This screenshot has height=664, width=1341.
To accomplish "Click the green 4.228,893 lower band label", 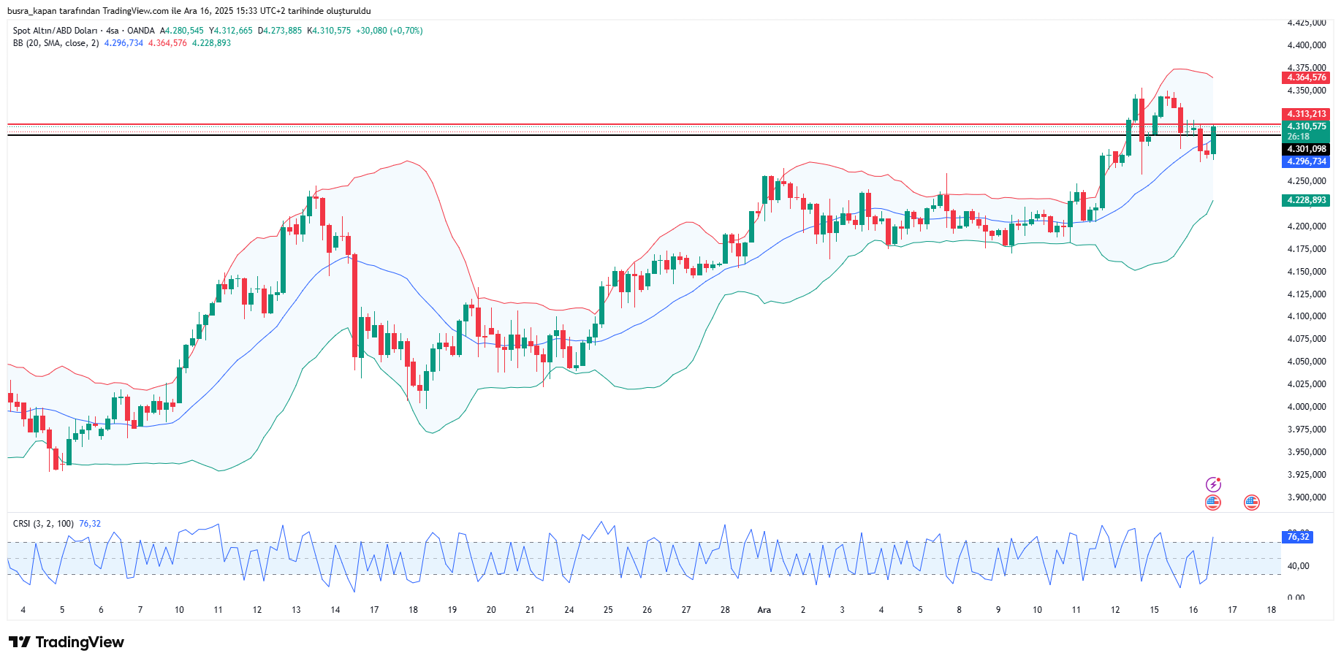I will coord(1306,200).
